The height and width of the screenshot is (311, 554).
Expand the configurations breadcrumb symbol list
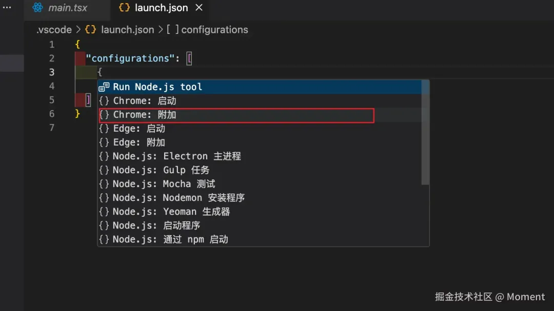[x=214, y=30]
